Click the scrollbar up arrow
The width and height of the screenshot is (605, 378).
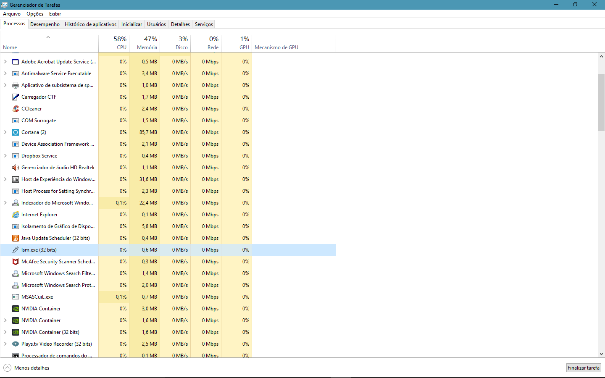pos(601,56)
